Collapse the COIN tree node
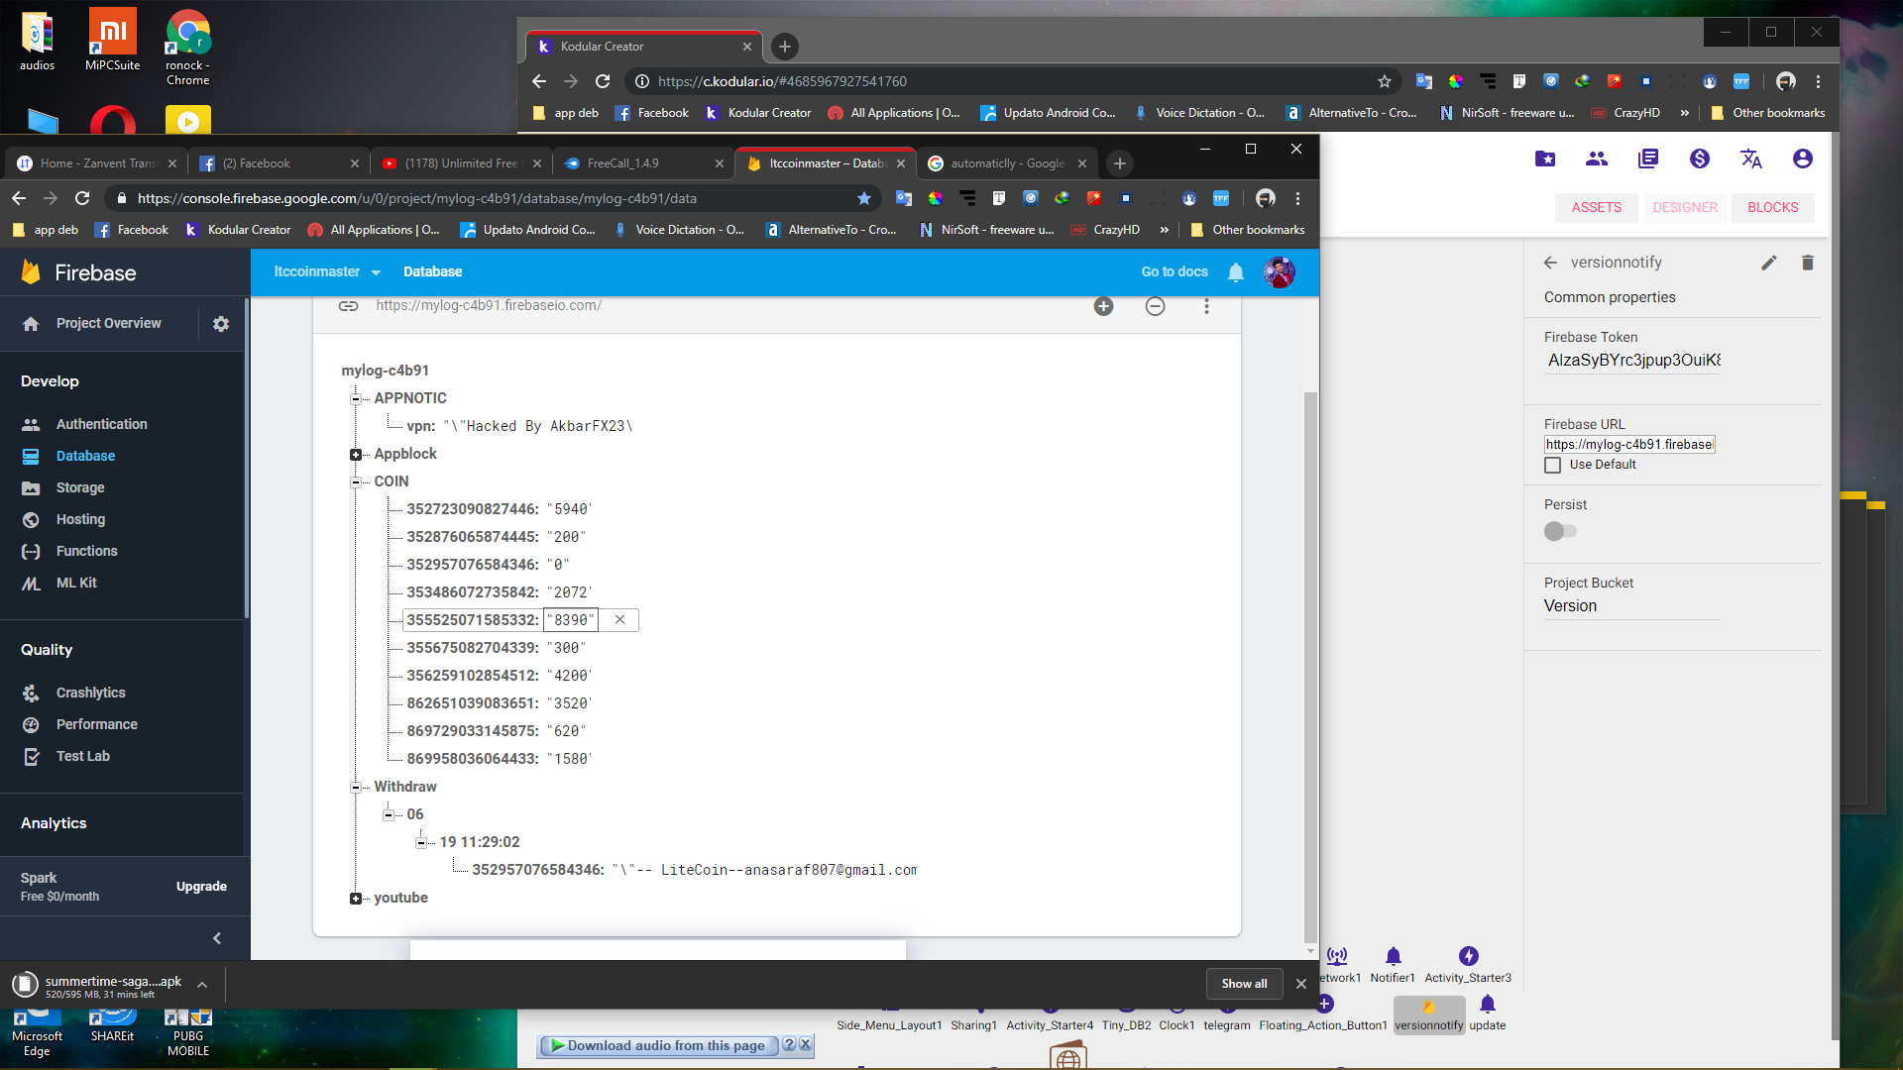The width and height of the screenshot is (1903, 1070). tap(355, 482)
